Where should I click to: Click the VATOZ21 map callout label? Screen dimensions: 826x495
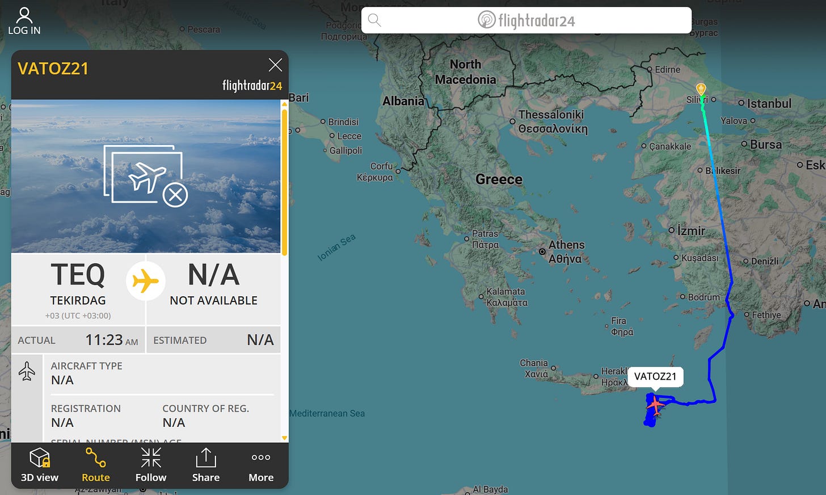click(x=655, y=376)
